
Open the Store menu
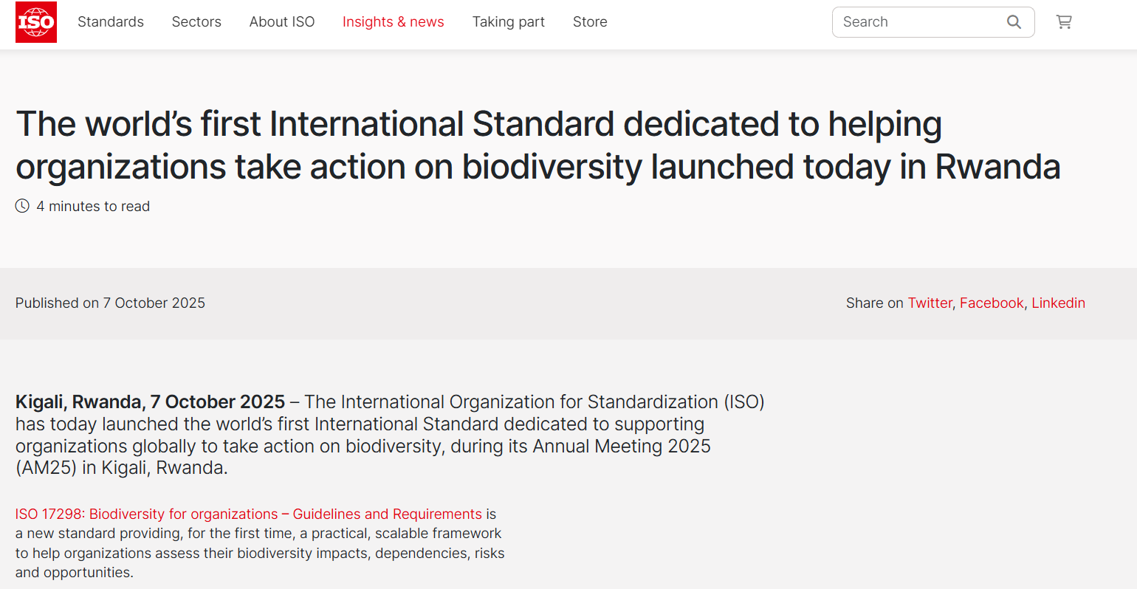pos(590,22)
